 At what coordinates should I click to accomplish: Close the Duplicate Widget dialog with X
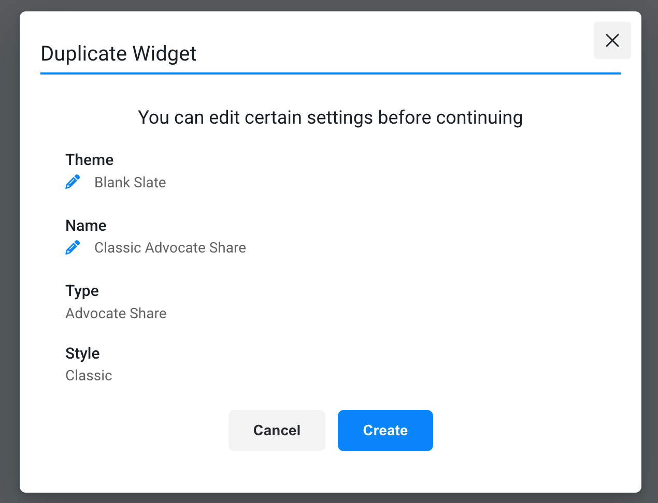coord(612,40)
